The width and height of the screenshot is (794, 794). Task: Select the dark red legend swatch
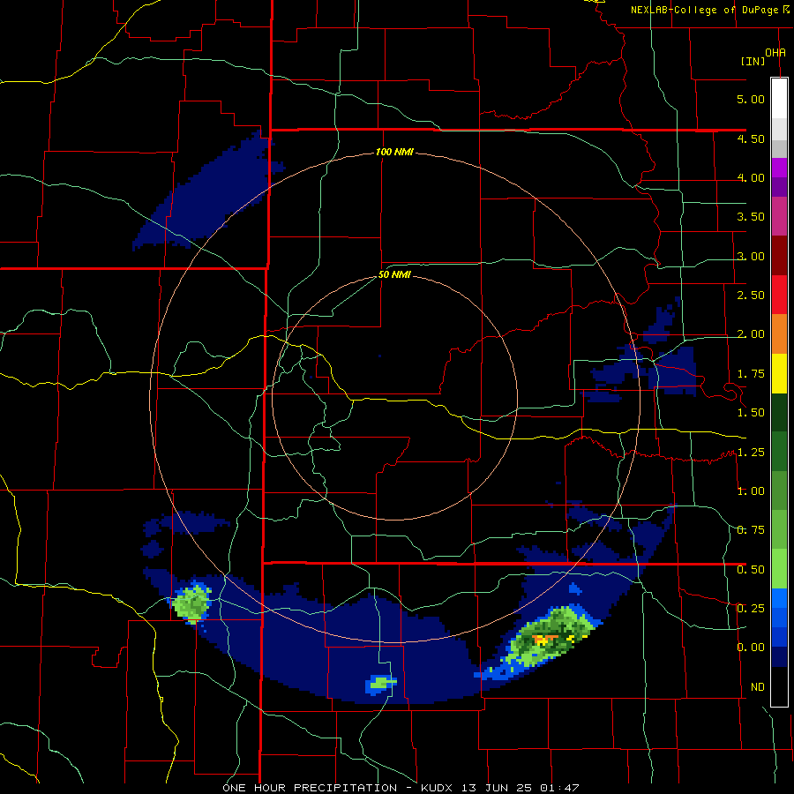coord(779,256)
